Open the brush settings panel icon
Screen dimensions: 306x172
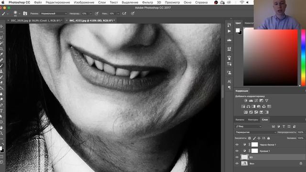click(229, 57)
